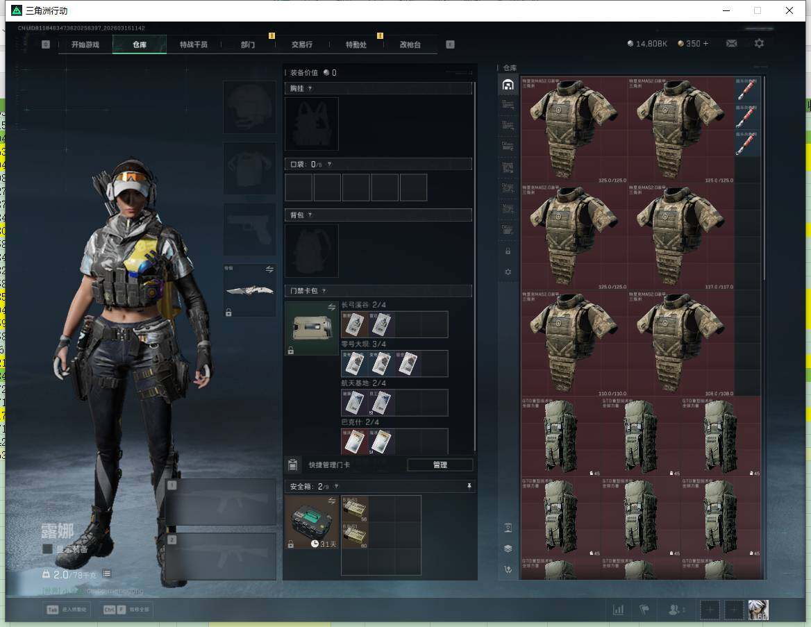Switch to the 仓库 tab
Image resolution: width=811 pixels, height=627 pixels.
pyautogui.click(x=140, y=44)
